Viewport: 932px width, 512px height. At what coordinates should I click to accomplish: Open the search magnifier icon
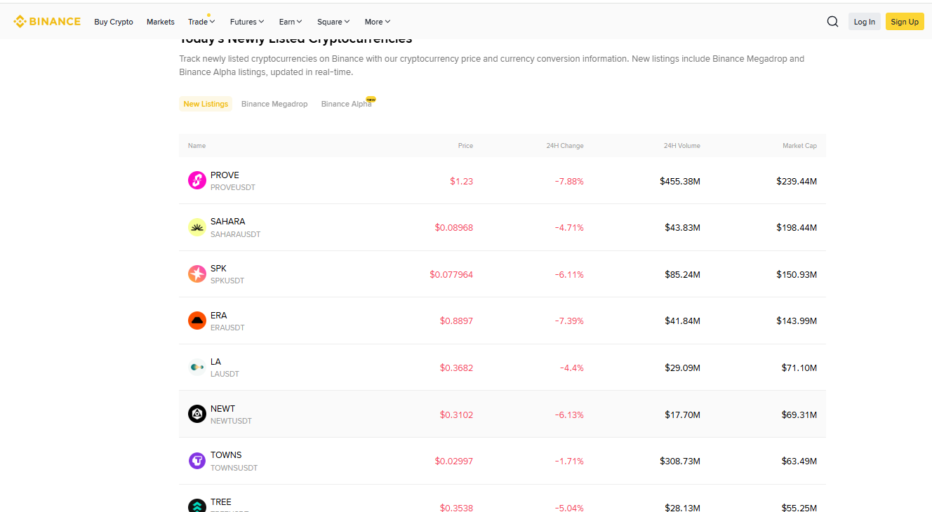pos(832,22)
